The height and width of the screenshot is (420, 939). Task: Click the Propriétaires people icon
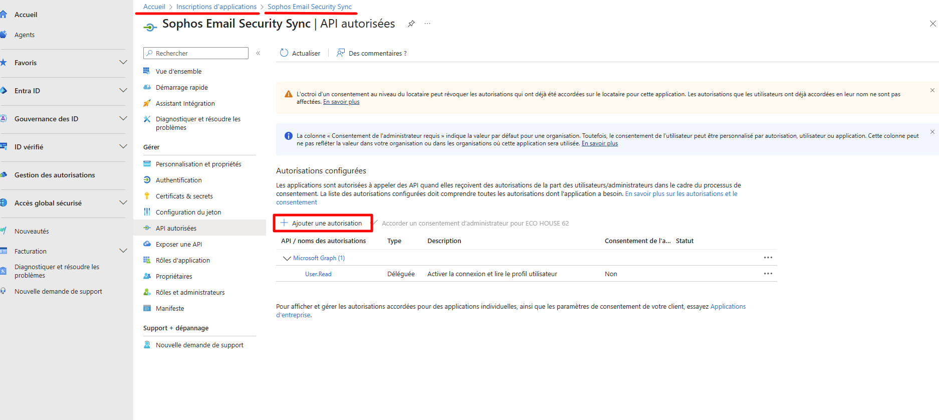(x=147, y=276)
